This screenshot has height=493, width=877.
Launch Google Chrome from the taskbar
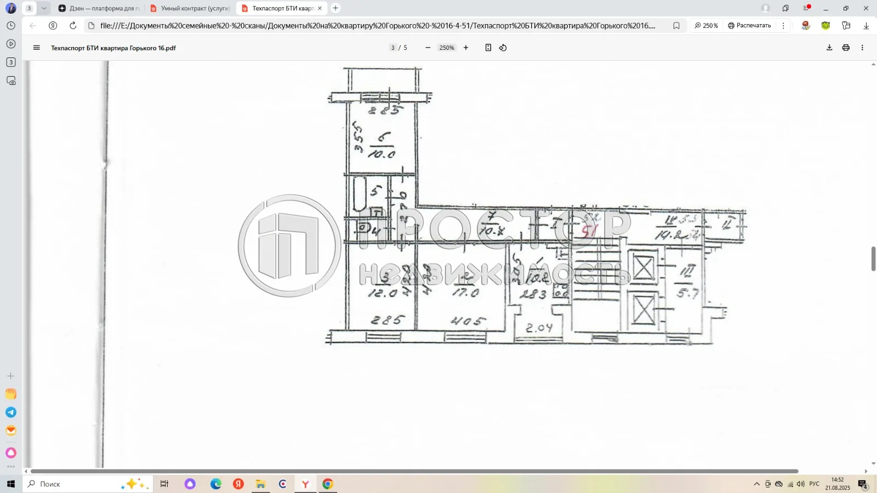point(327,484)
